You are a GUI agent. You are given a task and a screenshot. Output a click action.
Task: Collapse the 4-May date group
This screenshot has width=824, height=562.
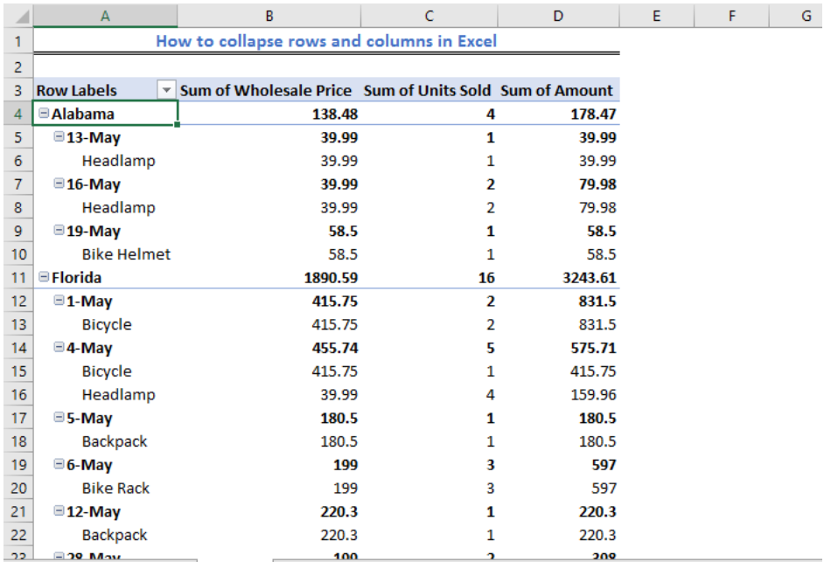tap(59, 347)
